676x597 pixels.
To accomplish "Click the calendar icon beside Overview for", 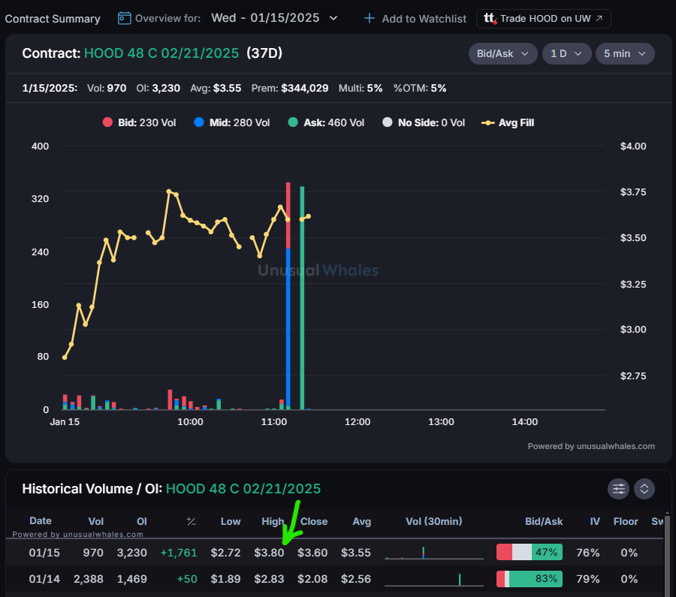I will point(124,18).
